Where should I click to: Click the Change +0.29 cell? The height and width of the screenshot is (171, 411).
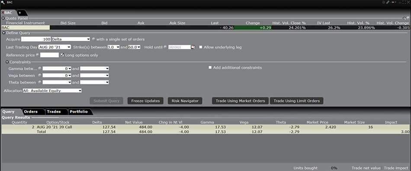point(253,28)
